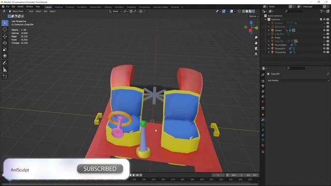Image resolution: width=331 pixels, height=186 pixels.
Task: Pick the Scale tool
Action: 5,50
